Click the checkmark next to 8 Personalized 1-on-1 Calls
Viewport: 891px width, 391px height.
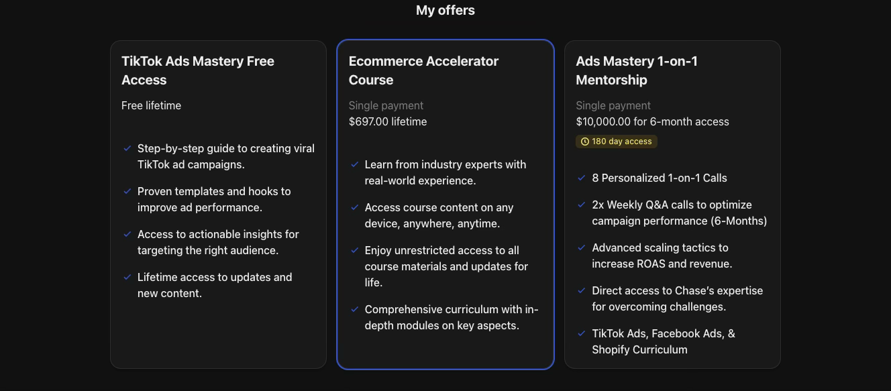coord(581,177)
